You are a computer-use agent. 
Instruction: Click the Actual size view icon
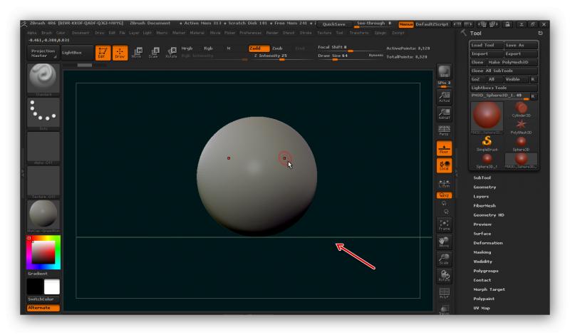pyautogui.click(x=444, y=96)
